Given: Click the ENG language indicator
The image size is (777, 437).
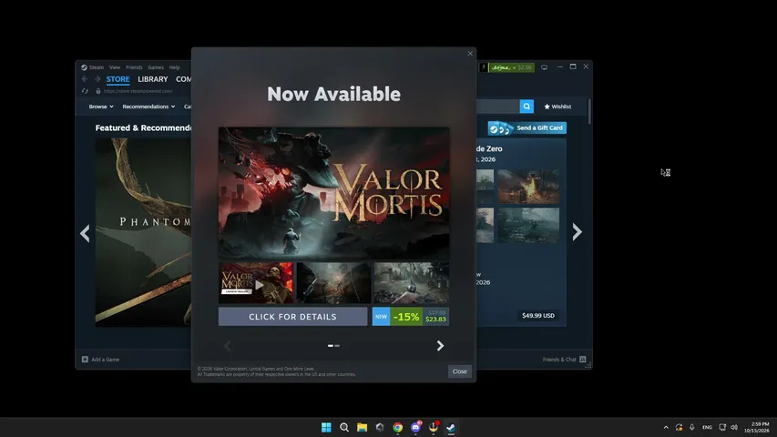Looking at the screenshot, I should (x=707, y=427).
